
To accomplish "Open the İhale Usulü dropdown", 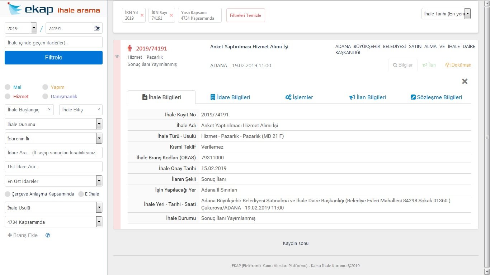I will coord(53,208).
